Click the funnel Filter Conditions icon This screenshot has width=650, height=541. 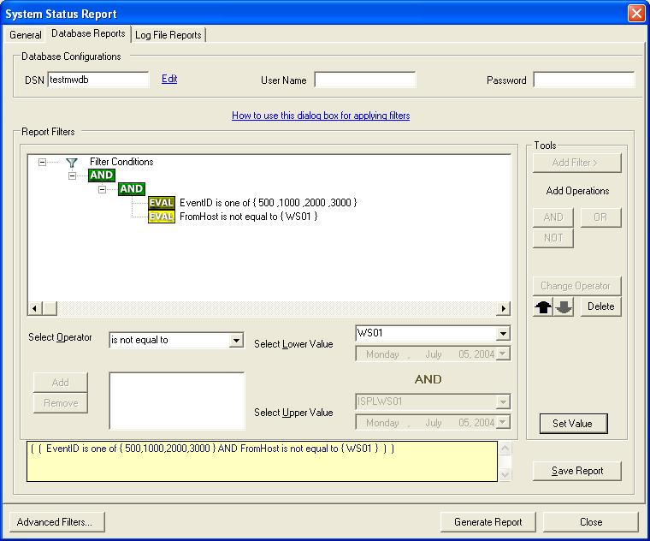click(x=72, y=162)
